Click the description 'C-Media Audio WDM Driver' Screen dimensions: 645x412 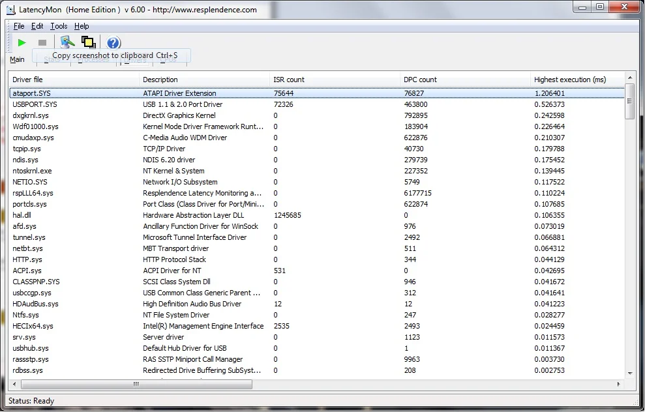[x=185, y=138]
